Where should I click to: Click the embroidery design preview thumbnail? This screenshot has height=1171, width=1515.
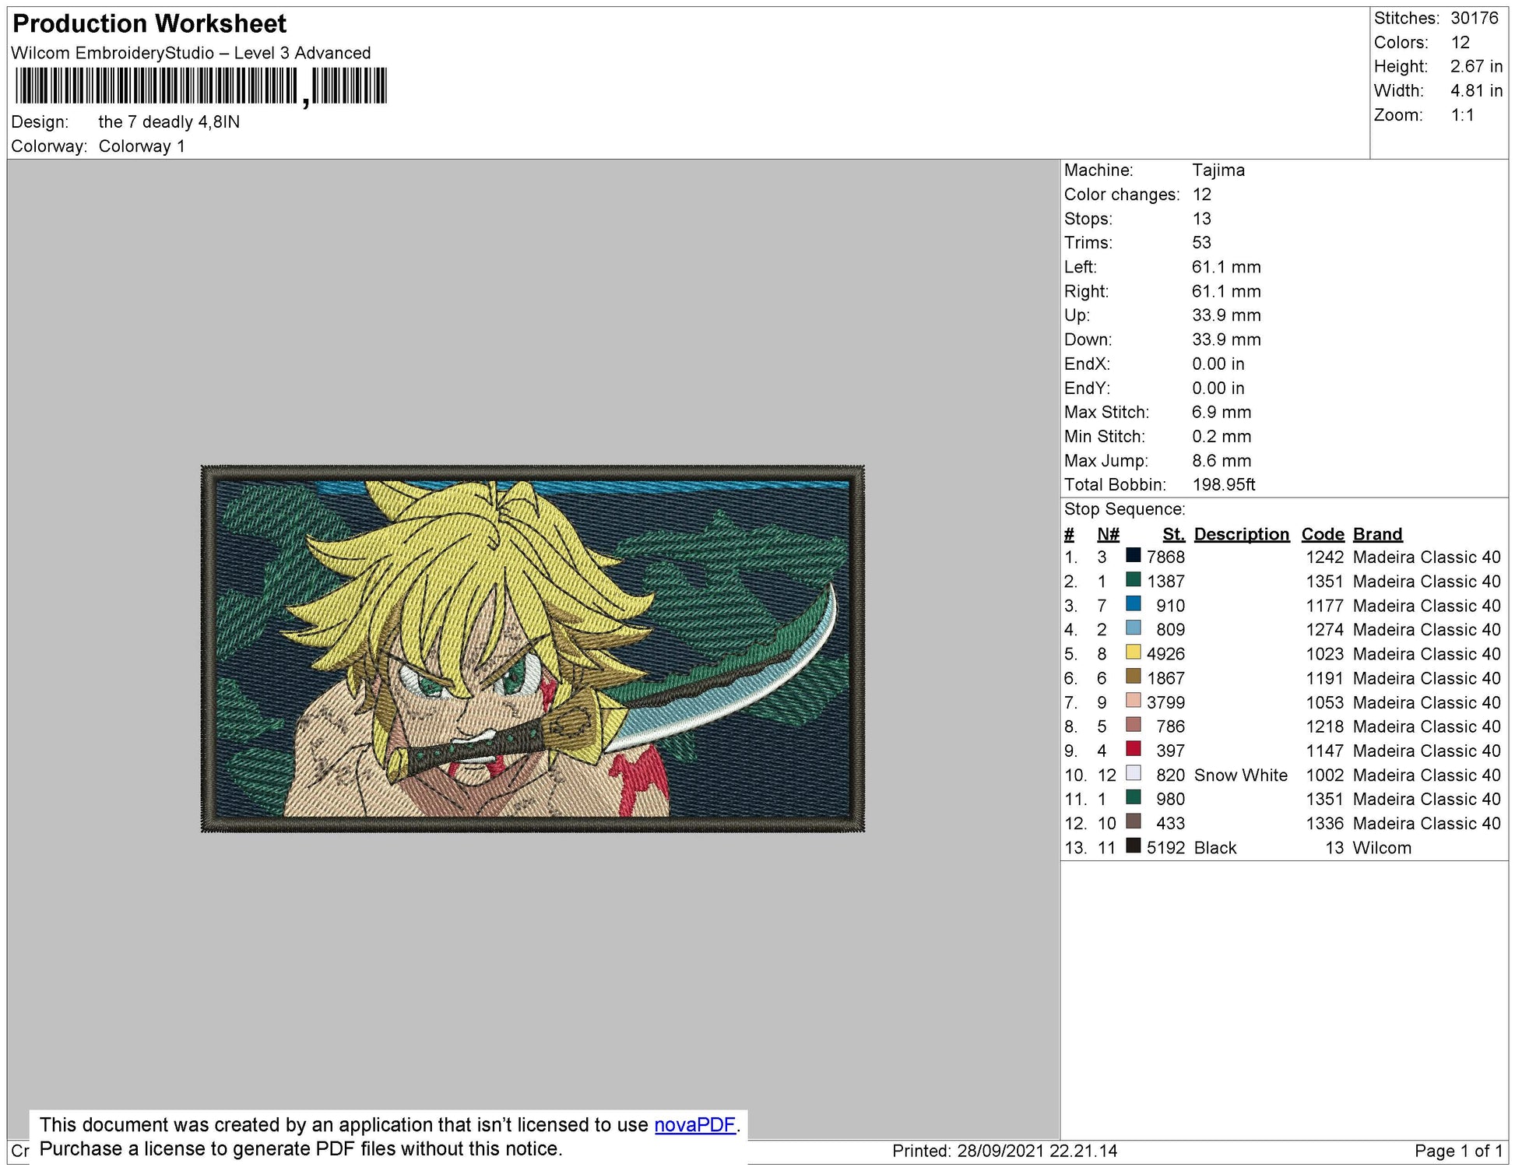[533, 649]
